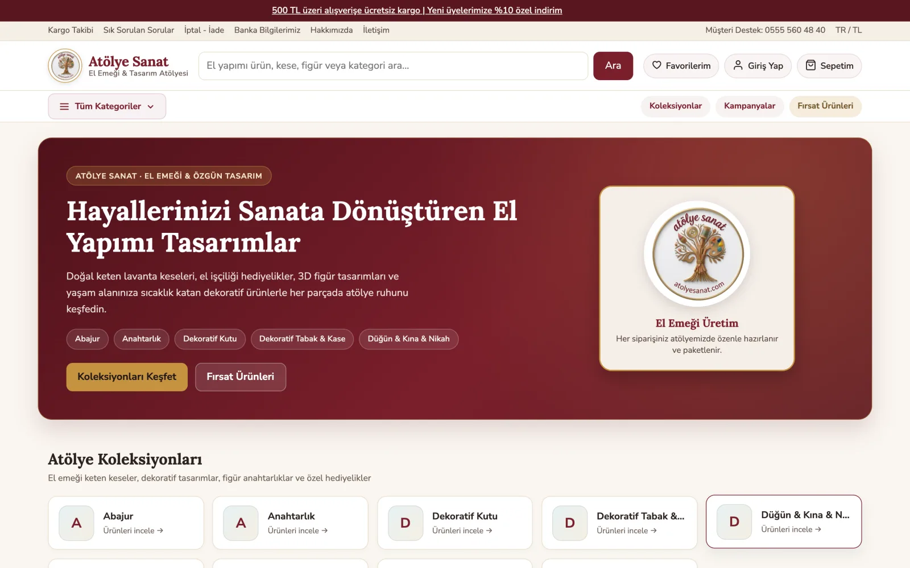Open the TR / TL language currency selector
Image resolution: width=910 pixels, height=568 pixels.
point(849,30)
